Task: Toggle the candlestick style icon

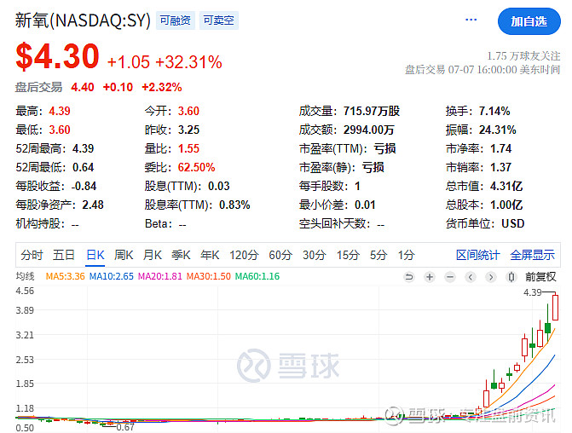Action: tap(511, 277)
